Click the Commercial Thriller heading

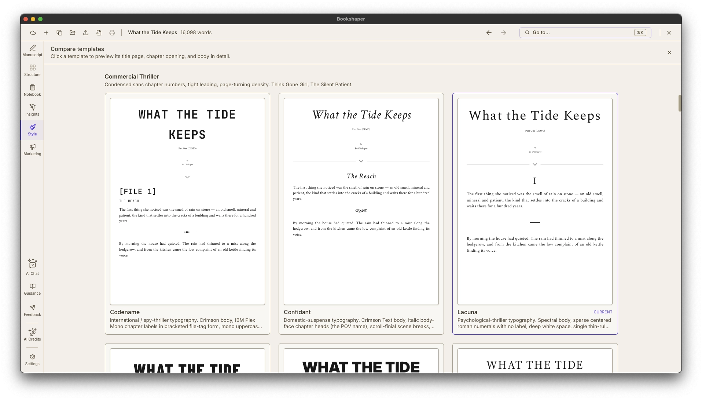click(132, 76)
